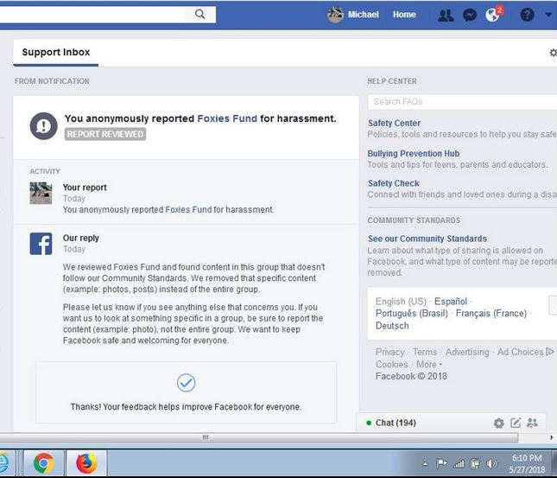Open the Safety Check link

coord(394,183)
